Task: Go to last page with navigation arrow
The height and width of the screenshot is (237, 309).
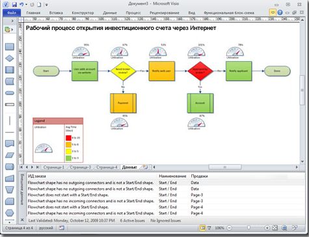Action: pyautogui.click(x=38, y=167)
